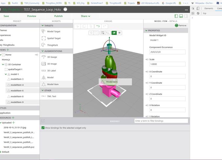The image size is (222, 160).
Task: Open the Application styles entry
Action: [x=5, y=113]
